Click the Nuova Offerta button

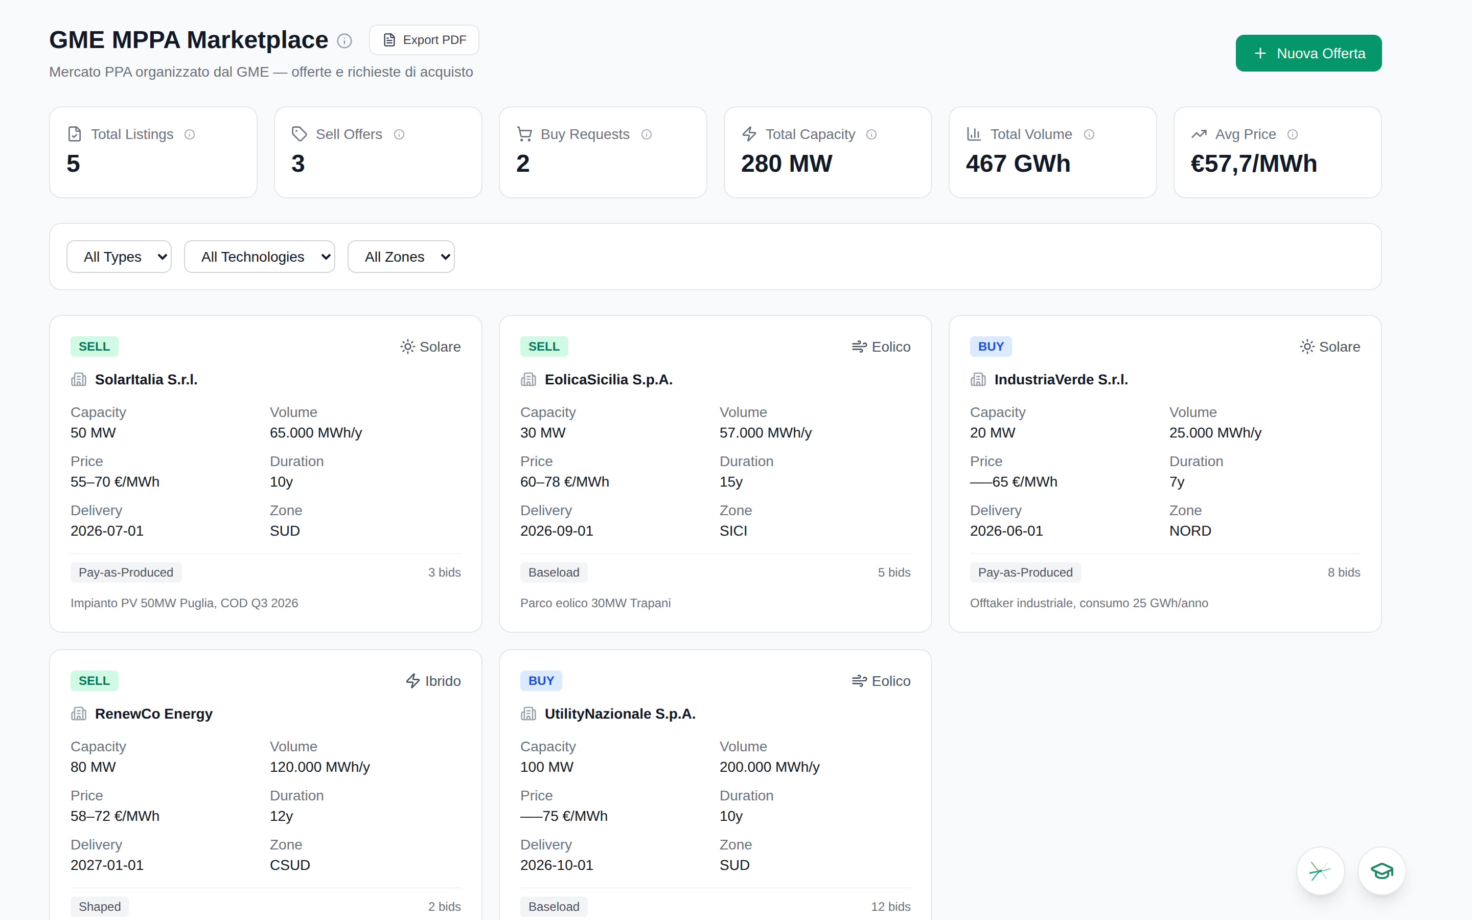1308,53
